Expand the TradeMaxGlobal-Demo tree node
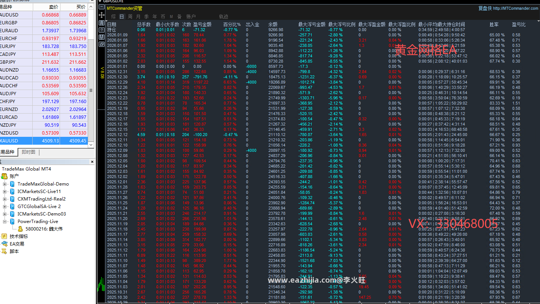Viewport: 540px width, 304px height. (x=5, y=184)
